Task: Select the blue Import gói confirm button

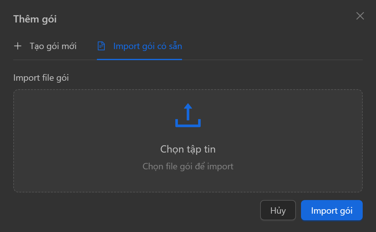Action: point(332,210)
